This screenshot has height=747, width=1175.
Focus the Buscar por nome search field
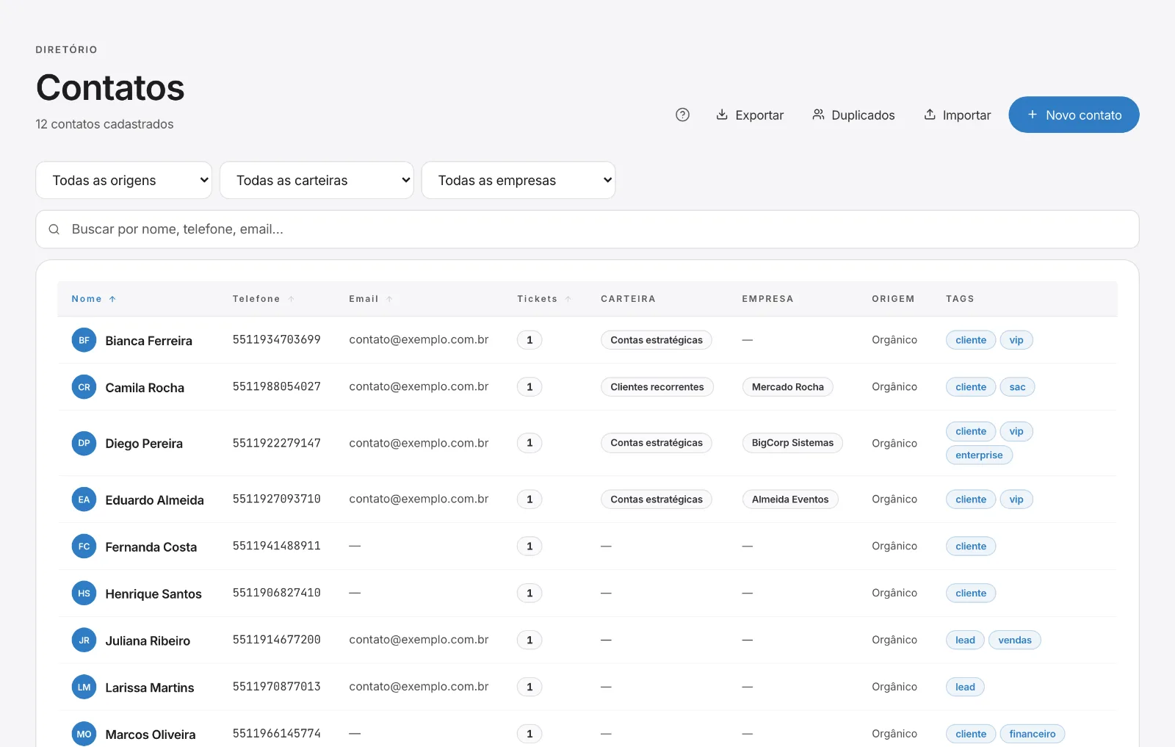(587, 229)
